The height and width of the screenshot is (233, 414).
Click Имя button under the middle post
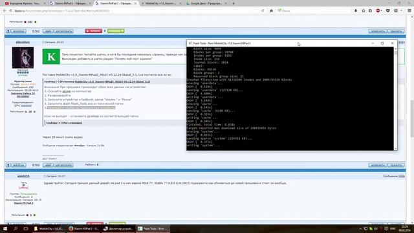point(48,165)
